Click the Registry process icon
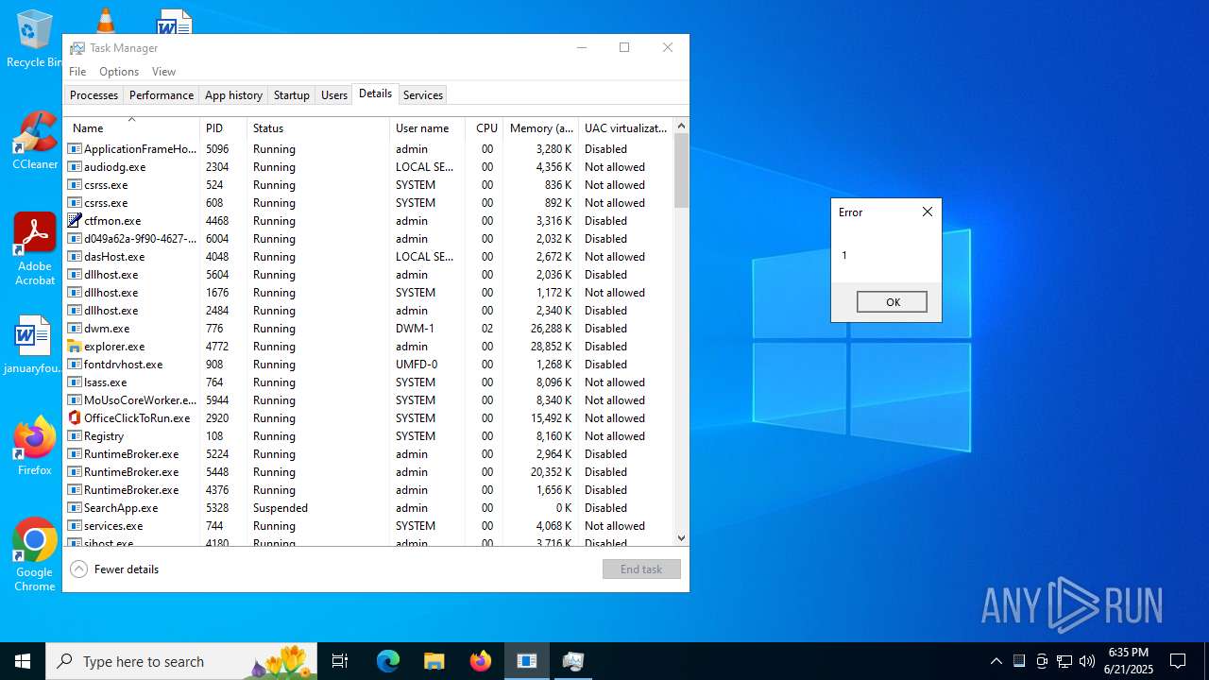Viewport: 1209px width, 680px height. 75,436
